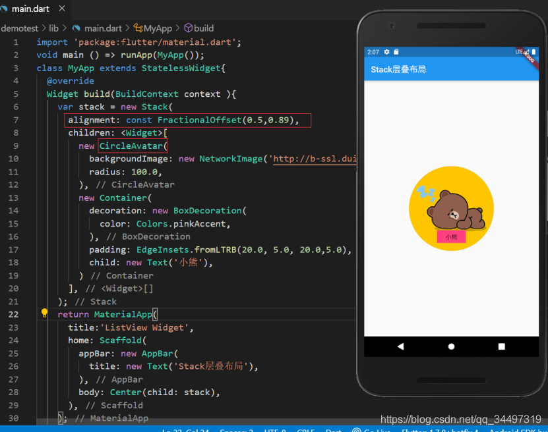This screenshot has width=548, height=432.
Task: Tap the settings gear in emulator status bar
Action: (386, 52)
